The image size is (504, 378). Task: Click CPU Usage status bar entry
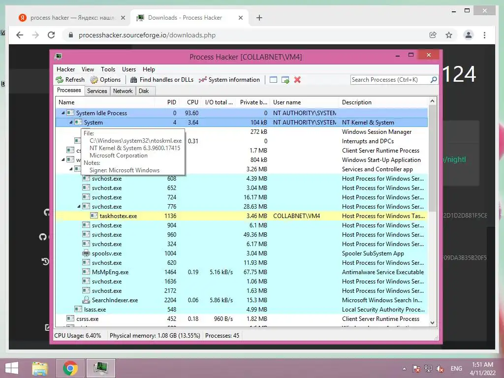pos(77,336)
